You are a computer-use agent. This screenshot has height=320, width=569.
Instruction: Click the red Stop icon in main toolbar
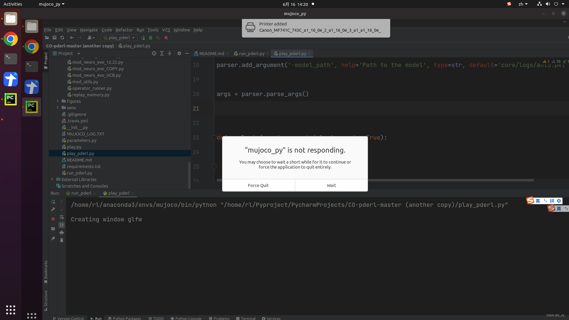coord(166,38)
